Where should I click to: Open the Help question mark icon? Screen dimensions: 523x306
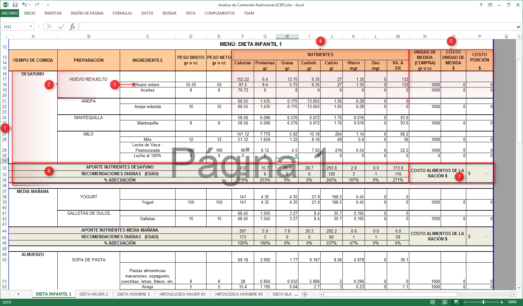click(481, 5)
